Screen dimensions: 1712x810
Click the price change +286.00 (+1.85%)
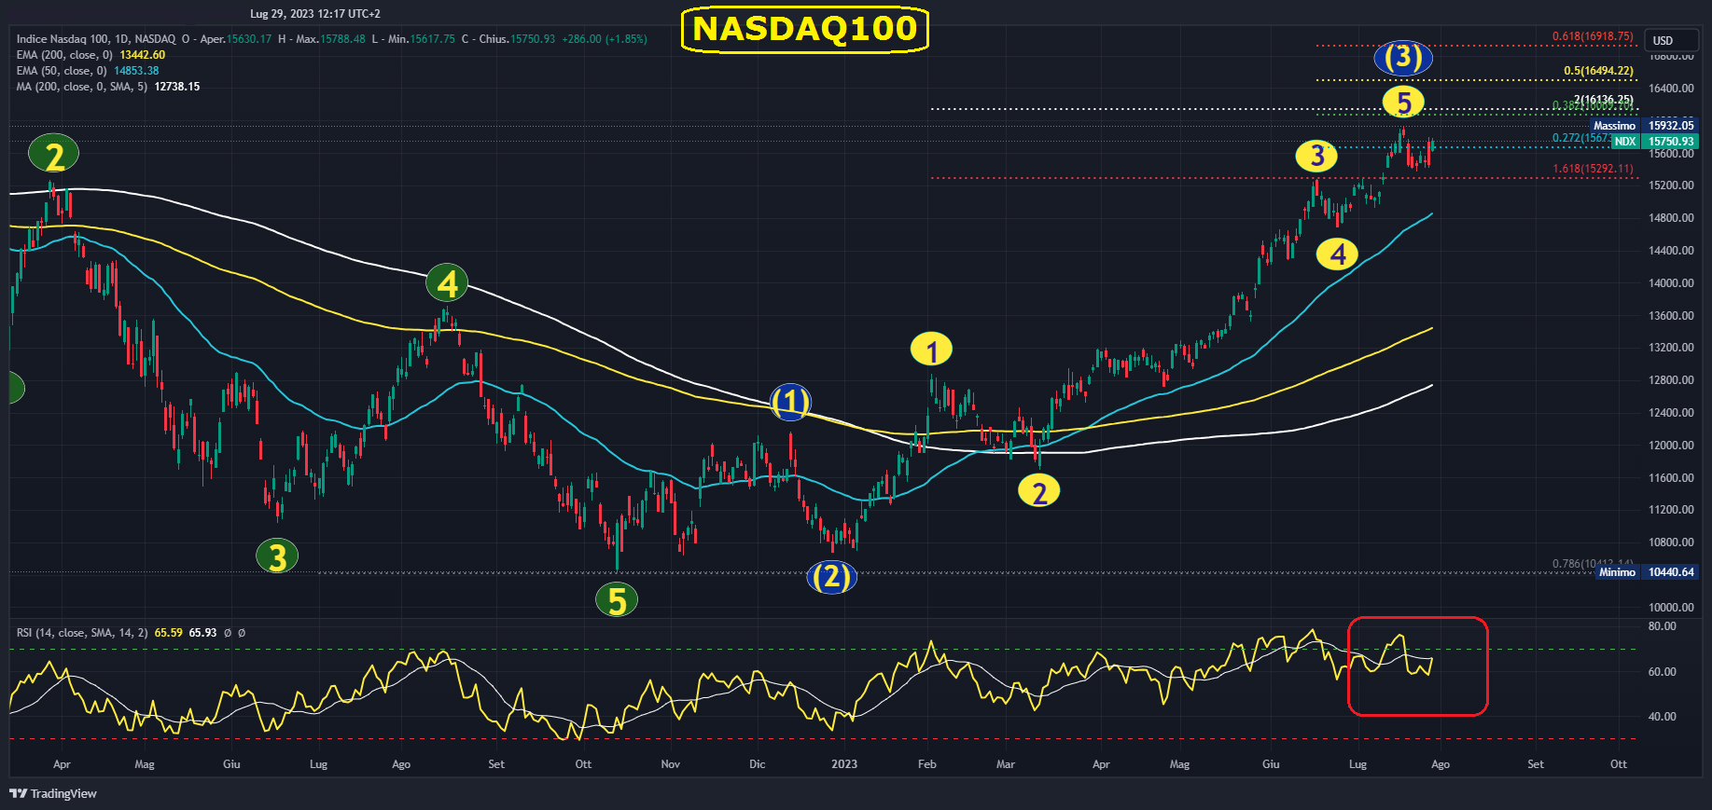pyautogui.click(x=605, y=39)
